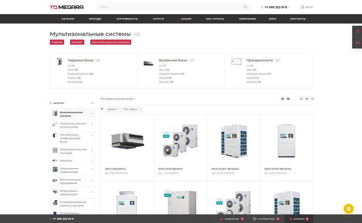Switch to grid tile view
Screen dimensions: 362x223
[x=301, y=99]
